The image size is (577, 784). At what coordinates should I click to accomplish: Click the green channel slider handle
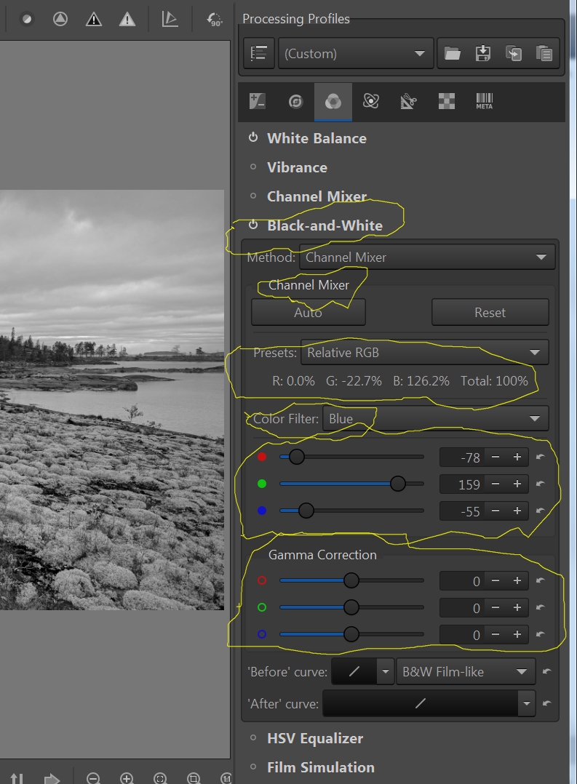pos(397,484)
